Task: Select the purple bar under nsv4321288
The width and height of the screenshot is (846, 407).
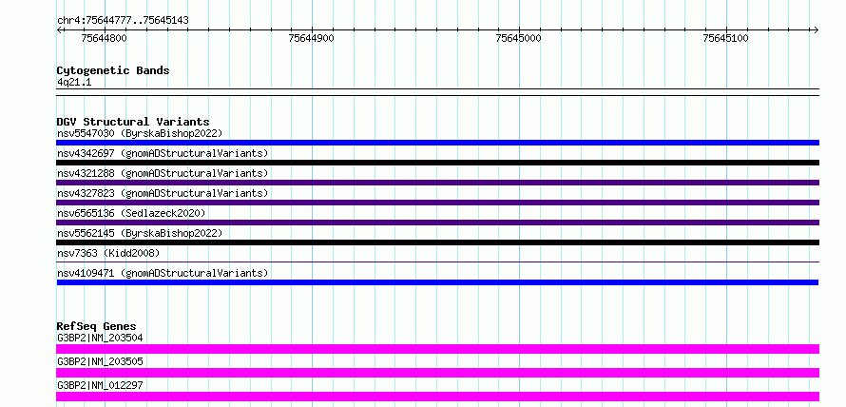Action: (x=437, y=183)
